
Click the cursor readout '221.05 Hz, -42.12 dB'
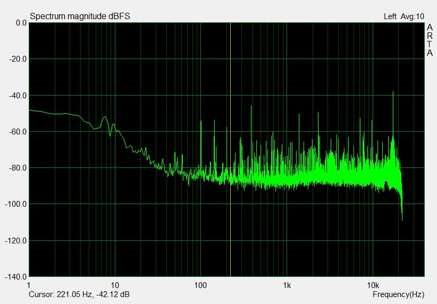93,294
